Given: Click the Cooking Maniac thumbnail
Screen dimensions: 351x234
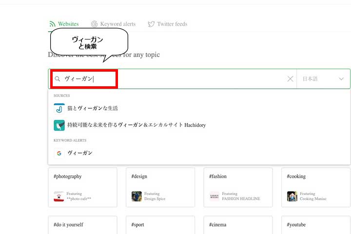Looking at the screenshot, I should pyautogui.click(x=292, y=196).
